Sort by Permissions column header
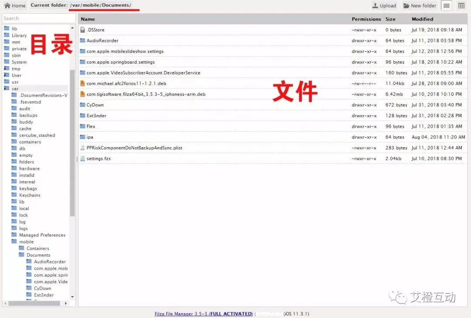 (366, 19)
